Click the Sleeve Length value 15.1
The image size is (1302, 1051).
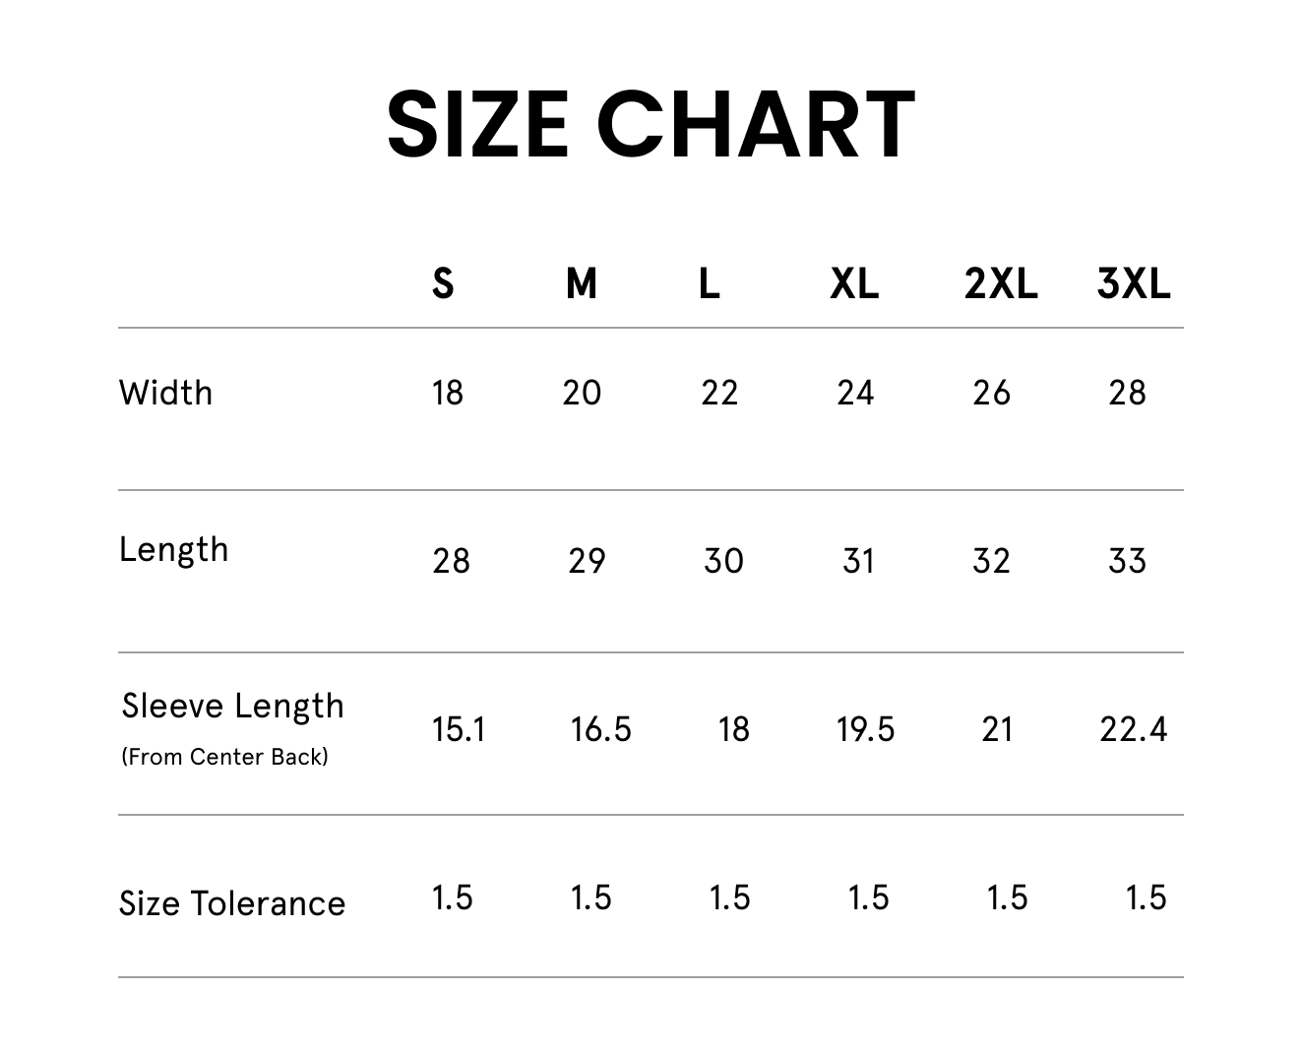pos(459,729)
